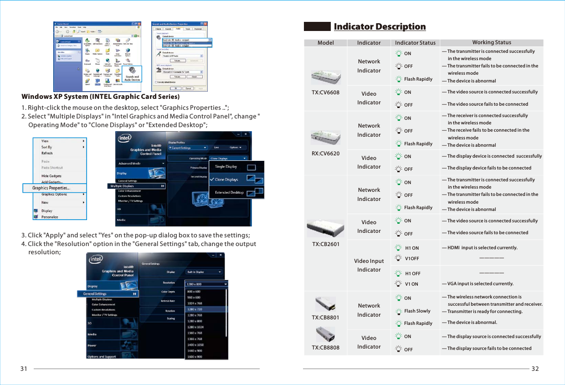Open Sounds and Audio Devices in Control Panel
The height and width of the screenshot is (385, 565).
[x=132, y=70]
